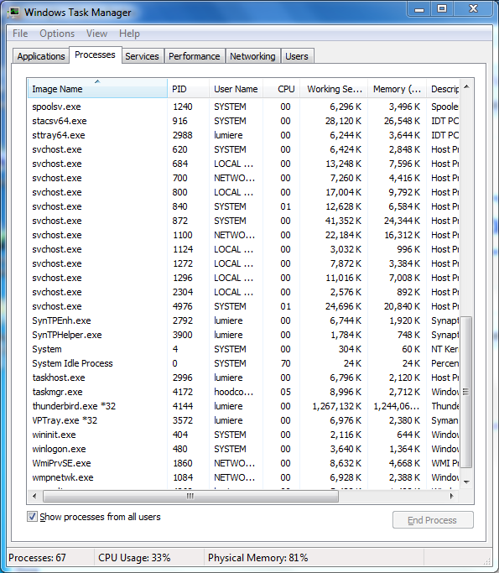The width and height of the screenshot is (499, 573).
Task: Open the Help menu
Action: (129, 34)
